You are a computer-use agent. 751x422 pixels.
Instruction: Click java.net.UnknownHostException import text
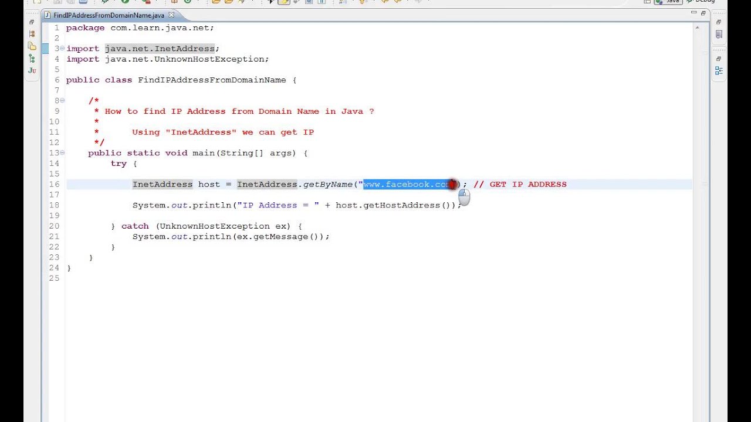(x=184, y=59)
